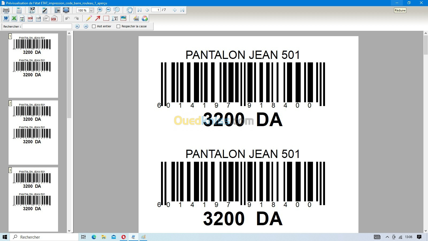Find the previous search result arrow

coord(77,26)
